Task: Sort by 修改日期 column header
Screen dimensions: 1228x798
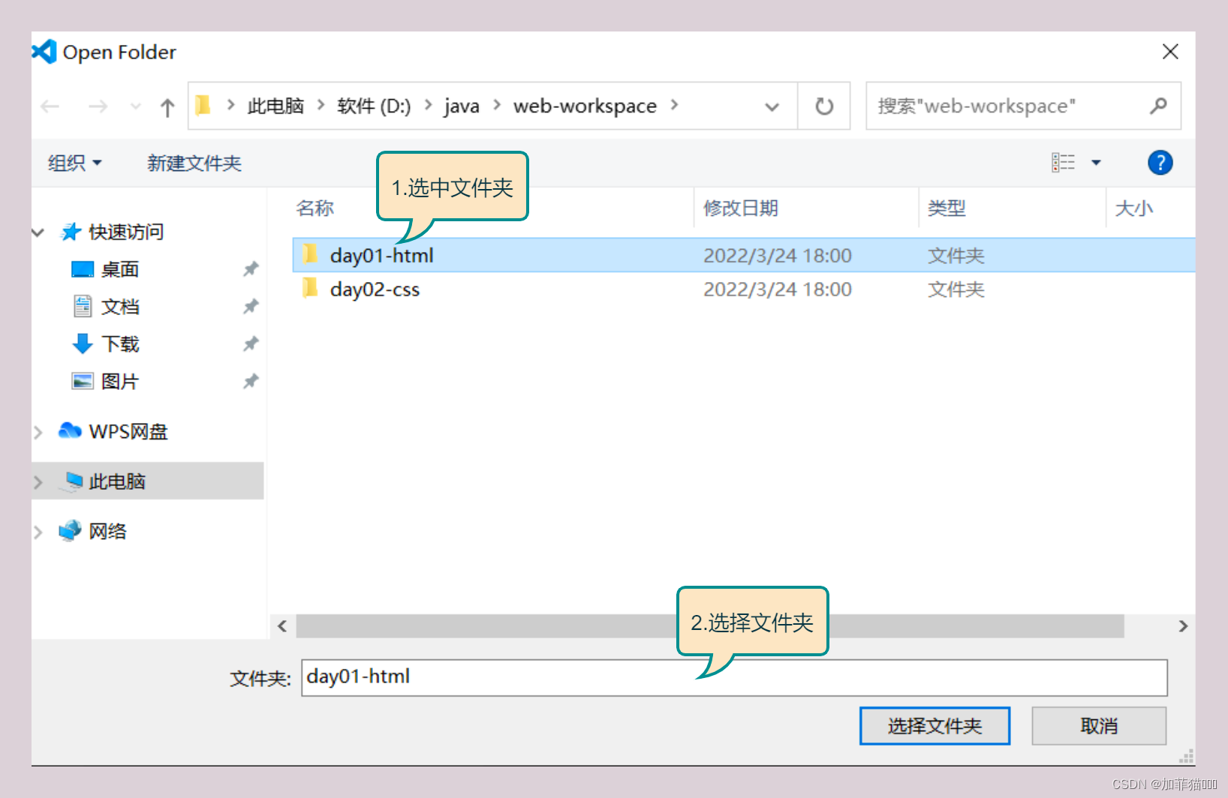Action: coord(741,208)
